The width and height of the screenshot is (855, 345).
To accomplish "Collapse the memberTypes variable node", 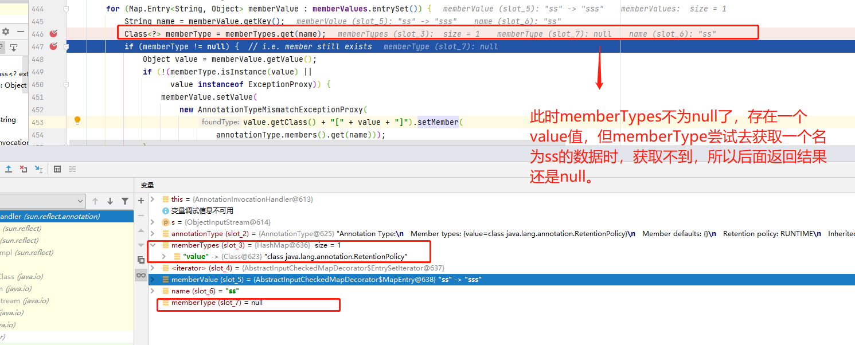I will (153, 245).
